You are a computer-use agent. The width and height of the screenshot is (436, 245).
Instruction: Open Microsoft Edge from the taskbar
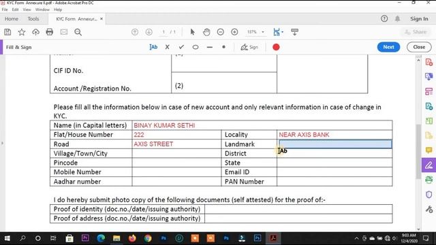tap(101, 238)
